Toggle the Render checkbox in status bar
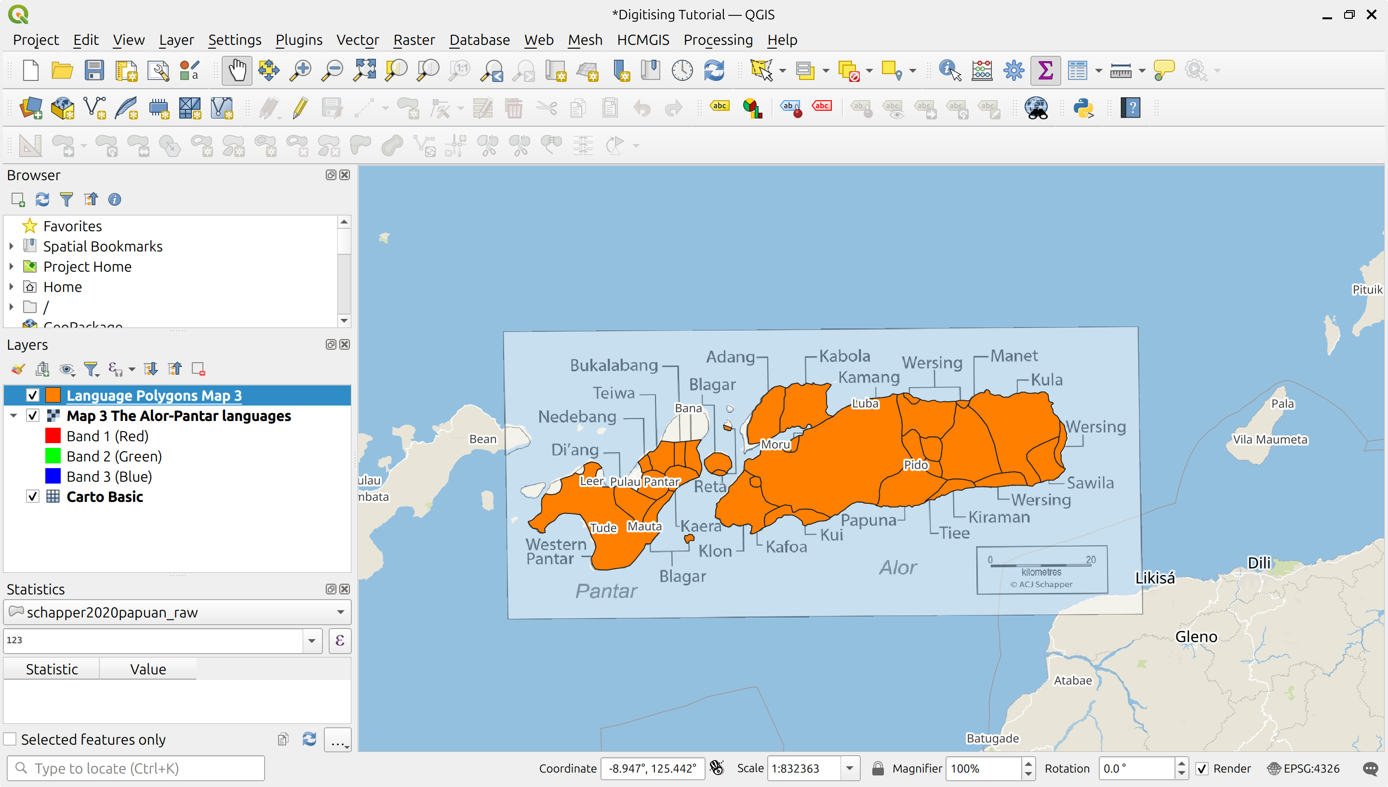Viewport: 1388px width, 787px height. point(1202,768)
